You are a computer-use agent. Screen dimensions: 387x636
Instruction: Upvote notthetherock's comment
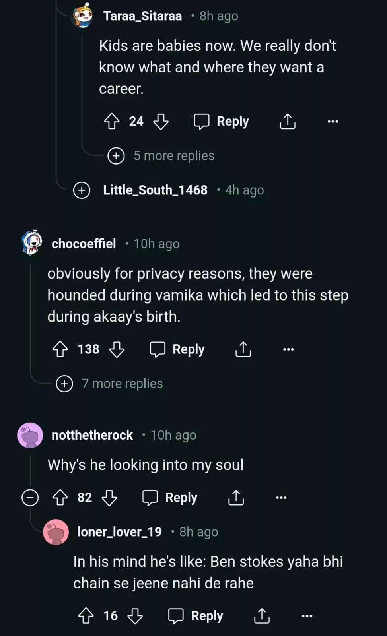tap(60, 498)
